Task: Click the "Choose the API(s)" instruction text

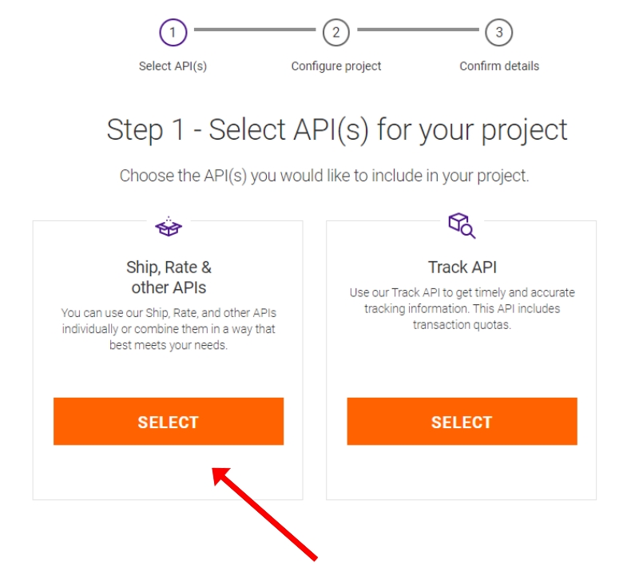Action: click(324, 176)
